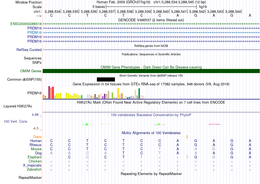260x184 pixels.
Task: Select the X_tropicalis species label
Action: (32, 165)
